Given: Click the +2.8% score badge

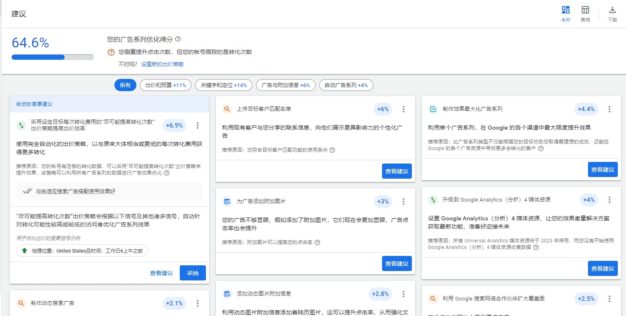Looking at the screenshot, I should [380, 294].
